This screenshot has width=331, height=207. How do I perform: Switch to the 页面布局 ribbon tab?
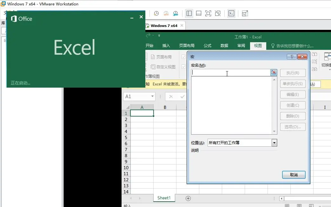pos(187,46)
